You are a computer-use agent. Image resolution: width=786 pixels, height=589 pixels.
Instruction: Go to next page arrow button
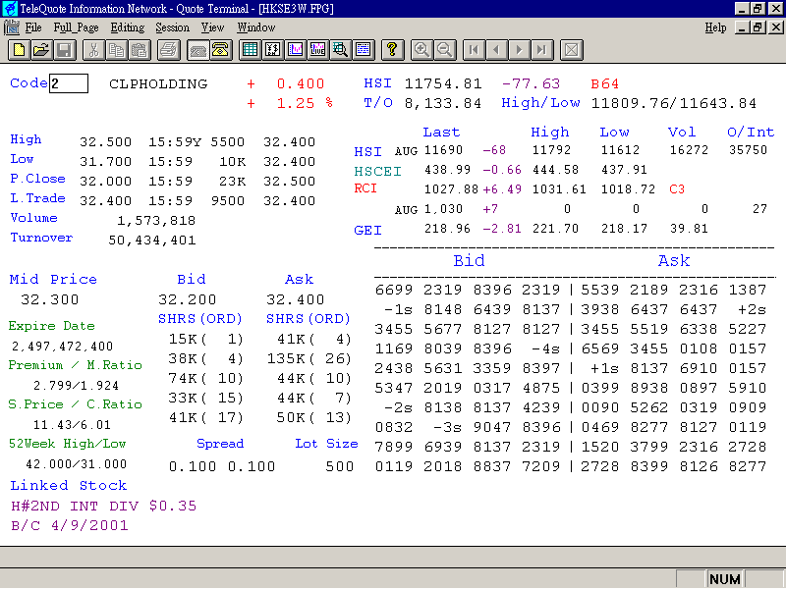519,50
